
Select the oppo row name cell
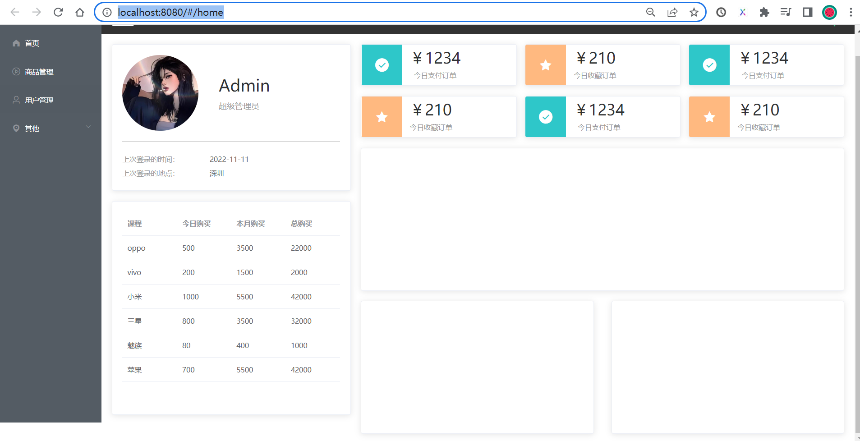[136, 248]
